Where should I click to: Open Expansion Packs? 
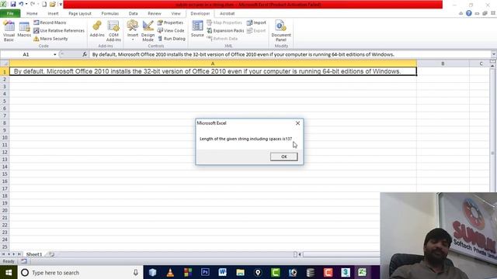pos(225,31)
